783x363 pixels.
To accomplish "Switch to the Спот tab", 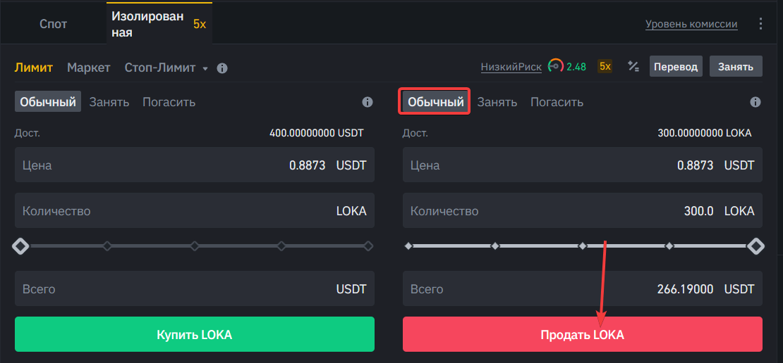I will (x=53, y=24).
